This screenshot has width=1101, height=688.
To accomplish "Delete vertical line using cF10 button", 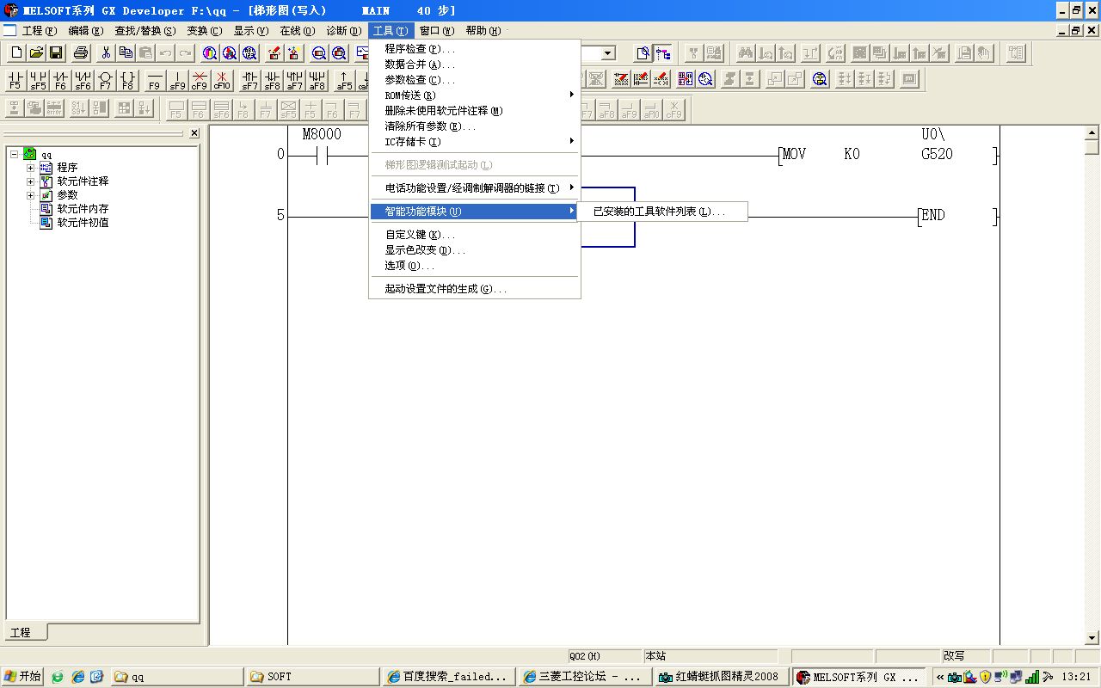I will click(x=222, y=81).
